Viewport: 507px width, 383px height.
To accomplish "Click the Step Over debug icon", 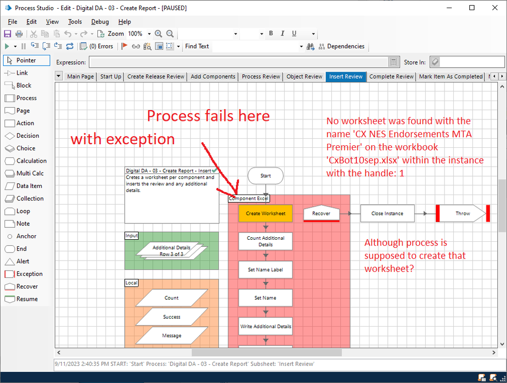I will (x=47, y=46).
